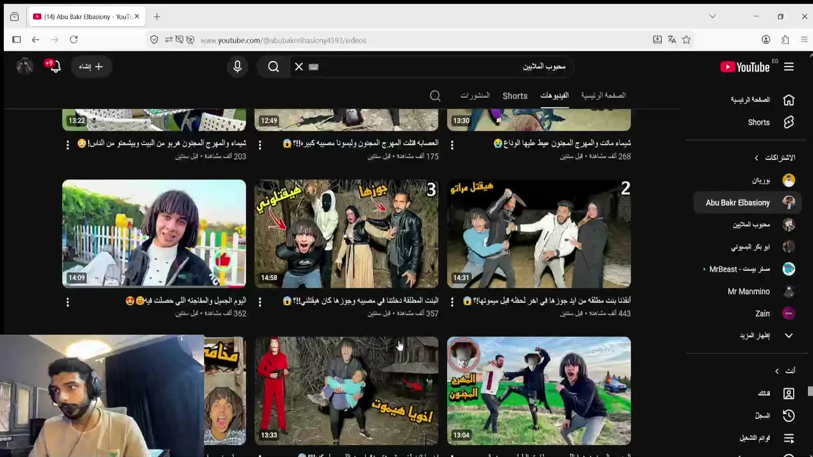This screenshot has width=813, height=457.
Task: Play the 13:22 video thumbnail
Action: (x=154, y=120)
